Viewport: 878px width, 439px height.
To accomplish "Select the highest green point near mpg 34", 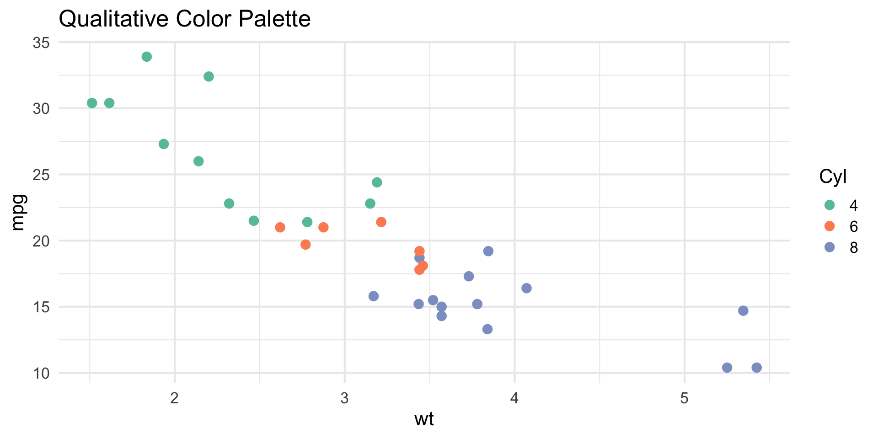I will [147, 57].
